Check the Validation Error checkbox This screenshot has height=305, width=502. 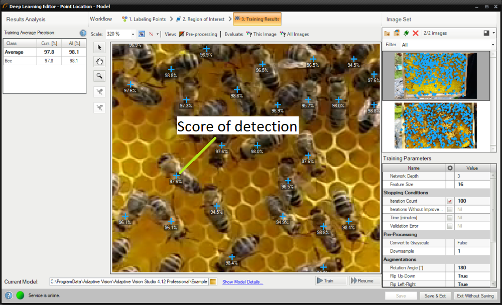pos(450,226)
